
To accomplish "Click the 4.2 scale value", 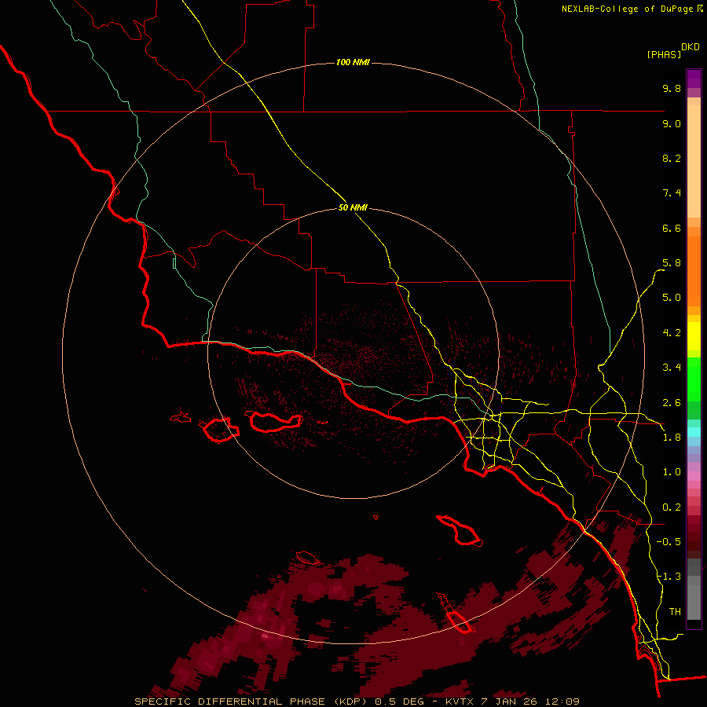I will pos(672,333).
